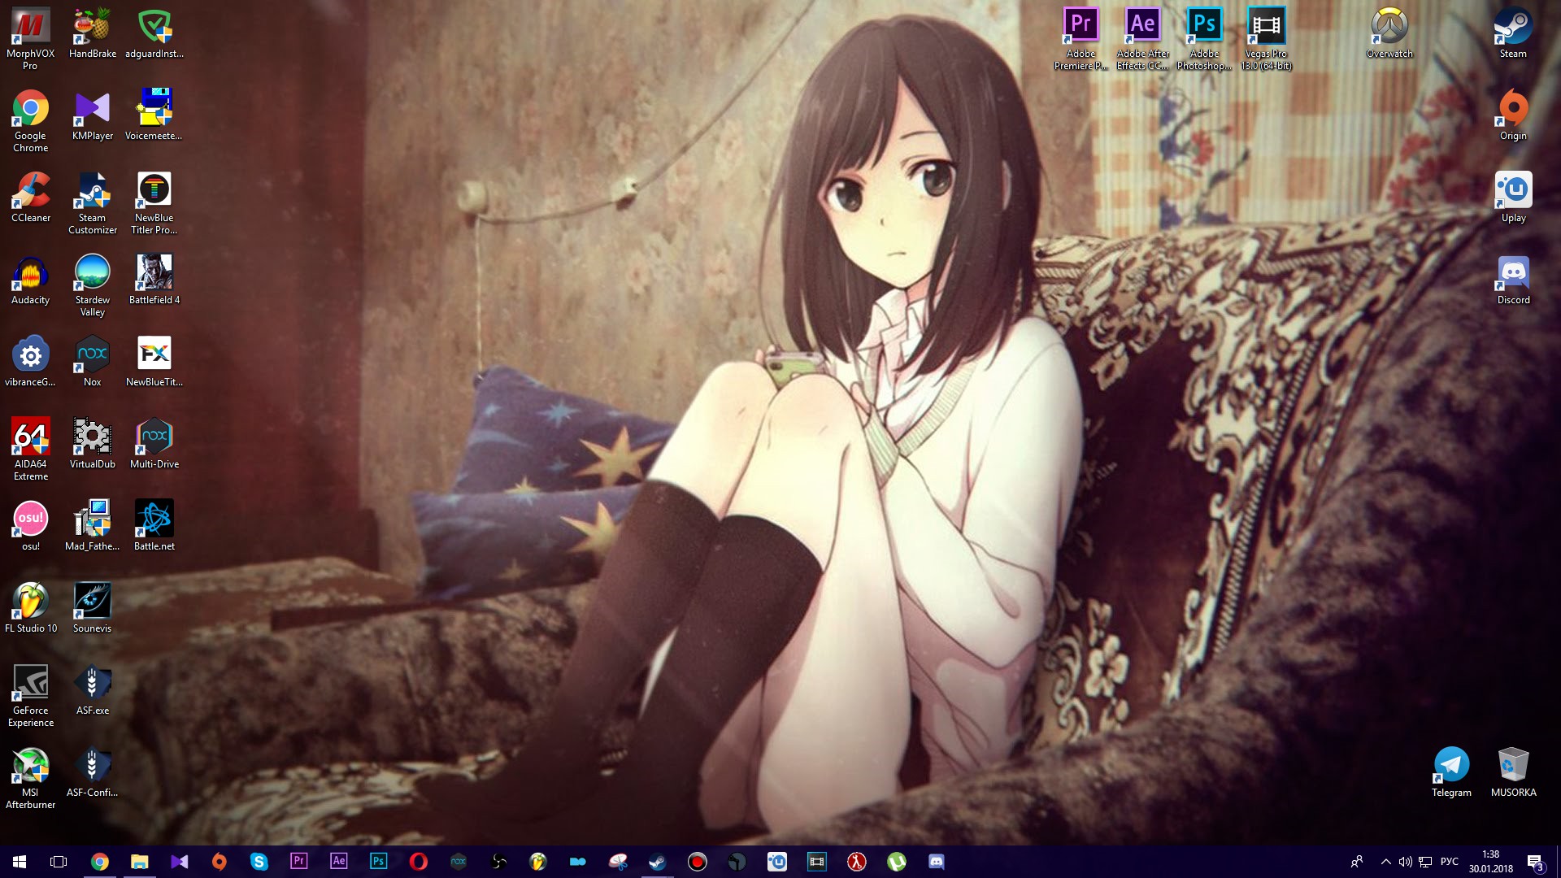Start the osu! game
Viewport: 1561px width, 878px height.
point(30,518)
